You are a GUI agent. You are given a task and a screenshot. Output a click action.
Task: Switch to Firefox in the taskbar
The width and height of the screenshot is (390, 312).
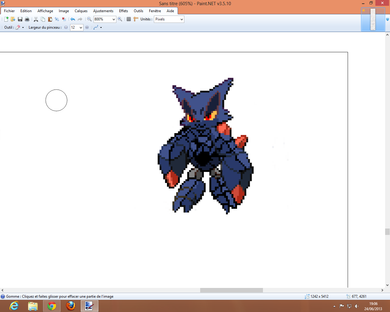tap(71, 306)
